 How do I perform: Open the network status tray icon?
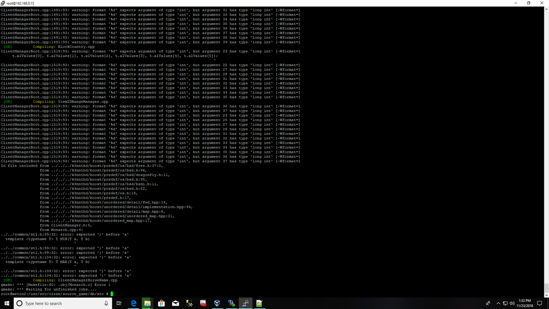coord(505,303)
